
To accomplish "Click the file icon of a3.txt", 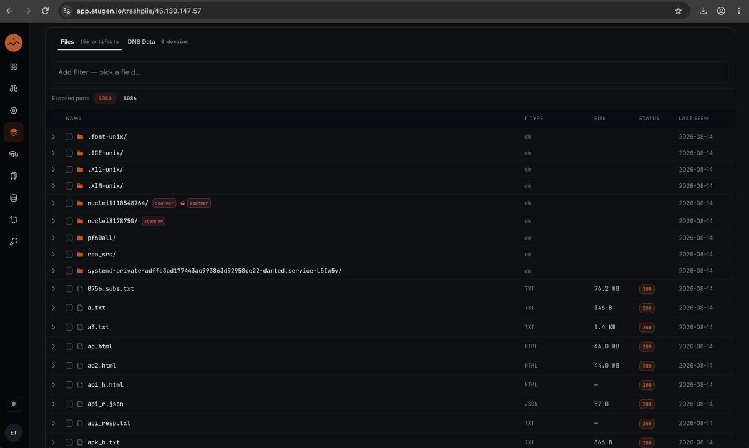I will pyautogui.click(x=80, y=327).
